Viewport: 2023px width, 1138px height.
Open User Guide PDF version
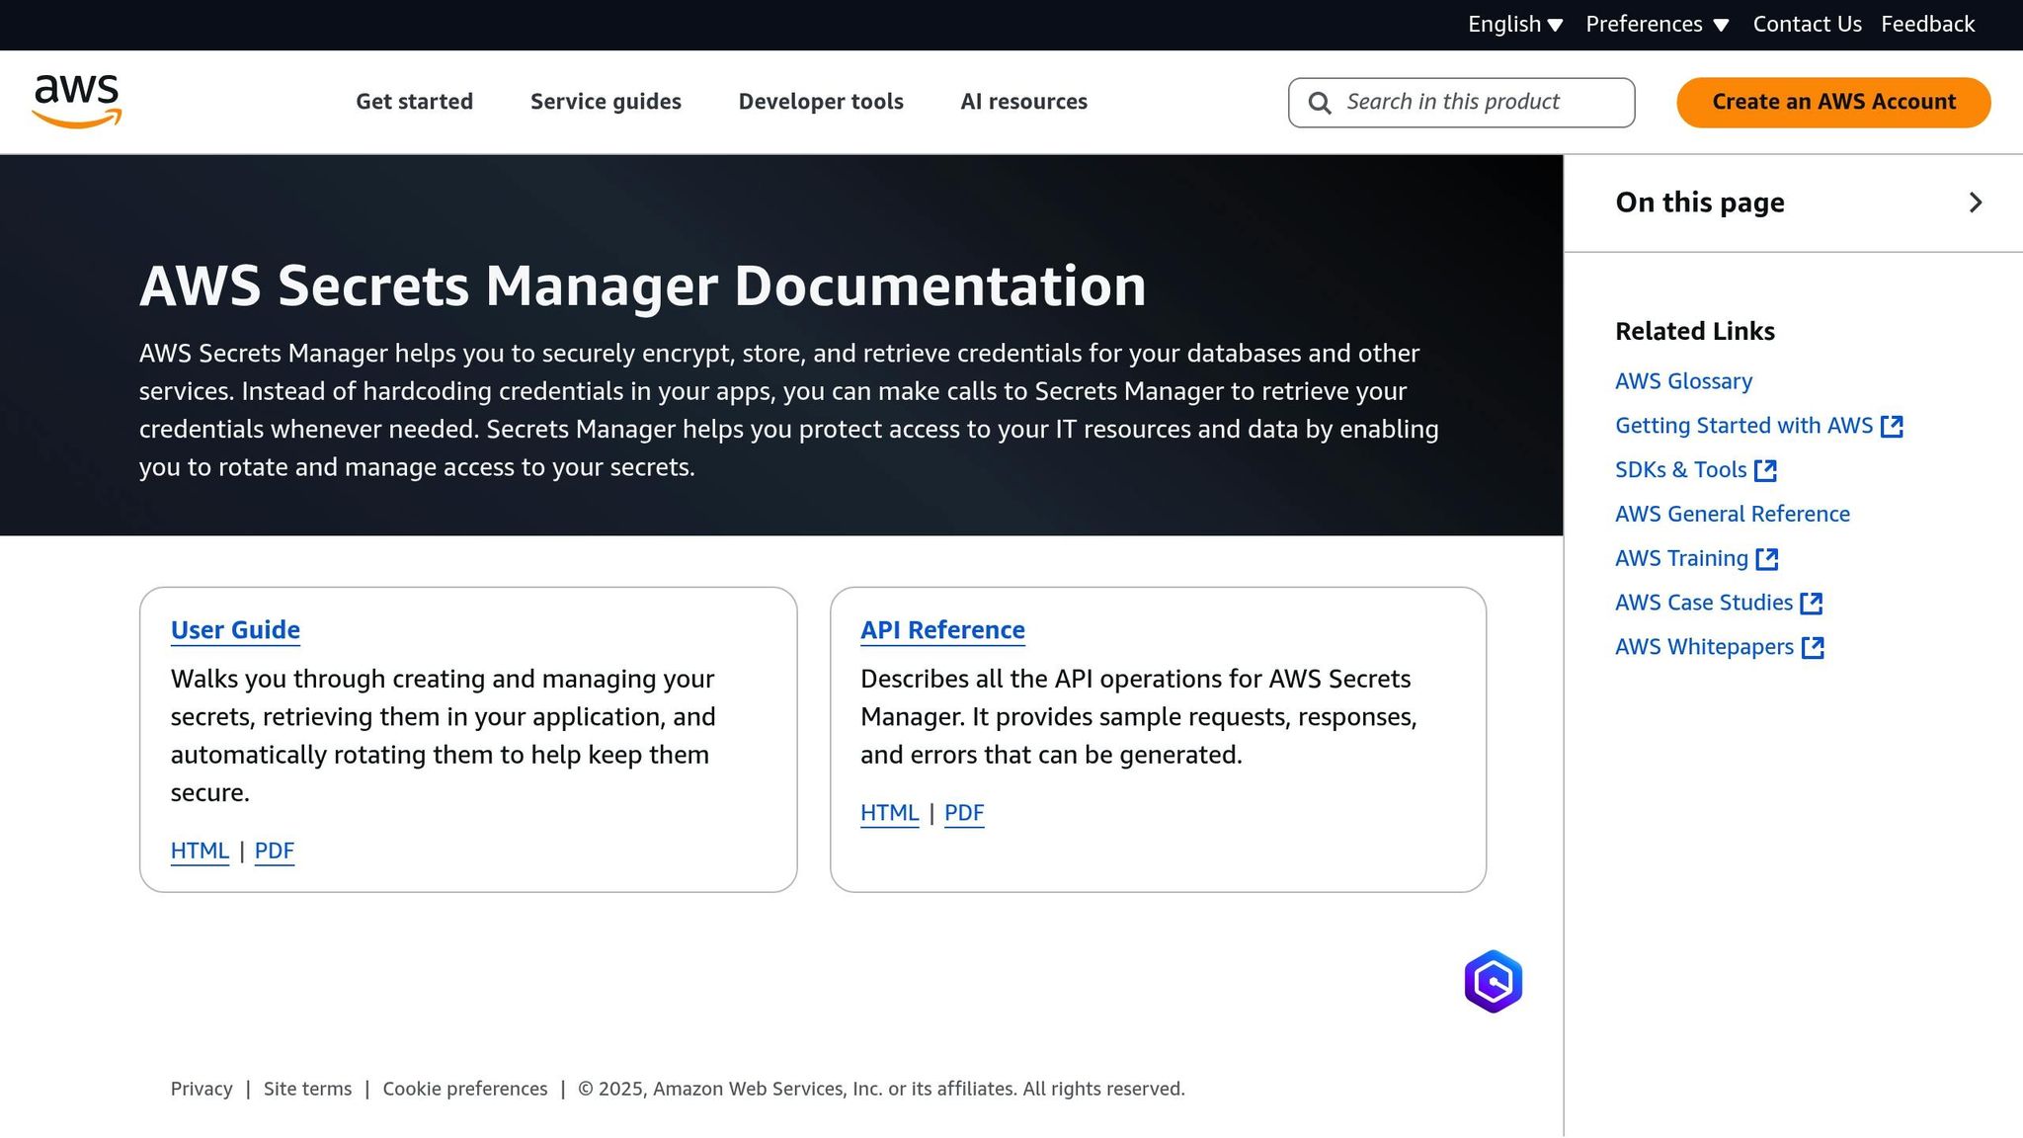coord(275,852)
